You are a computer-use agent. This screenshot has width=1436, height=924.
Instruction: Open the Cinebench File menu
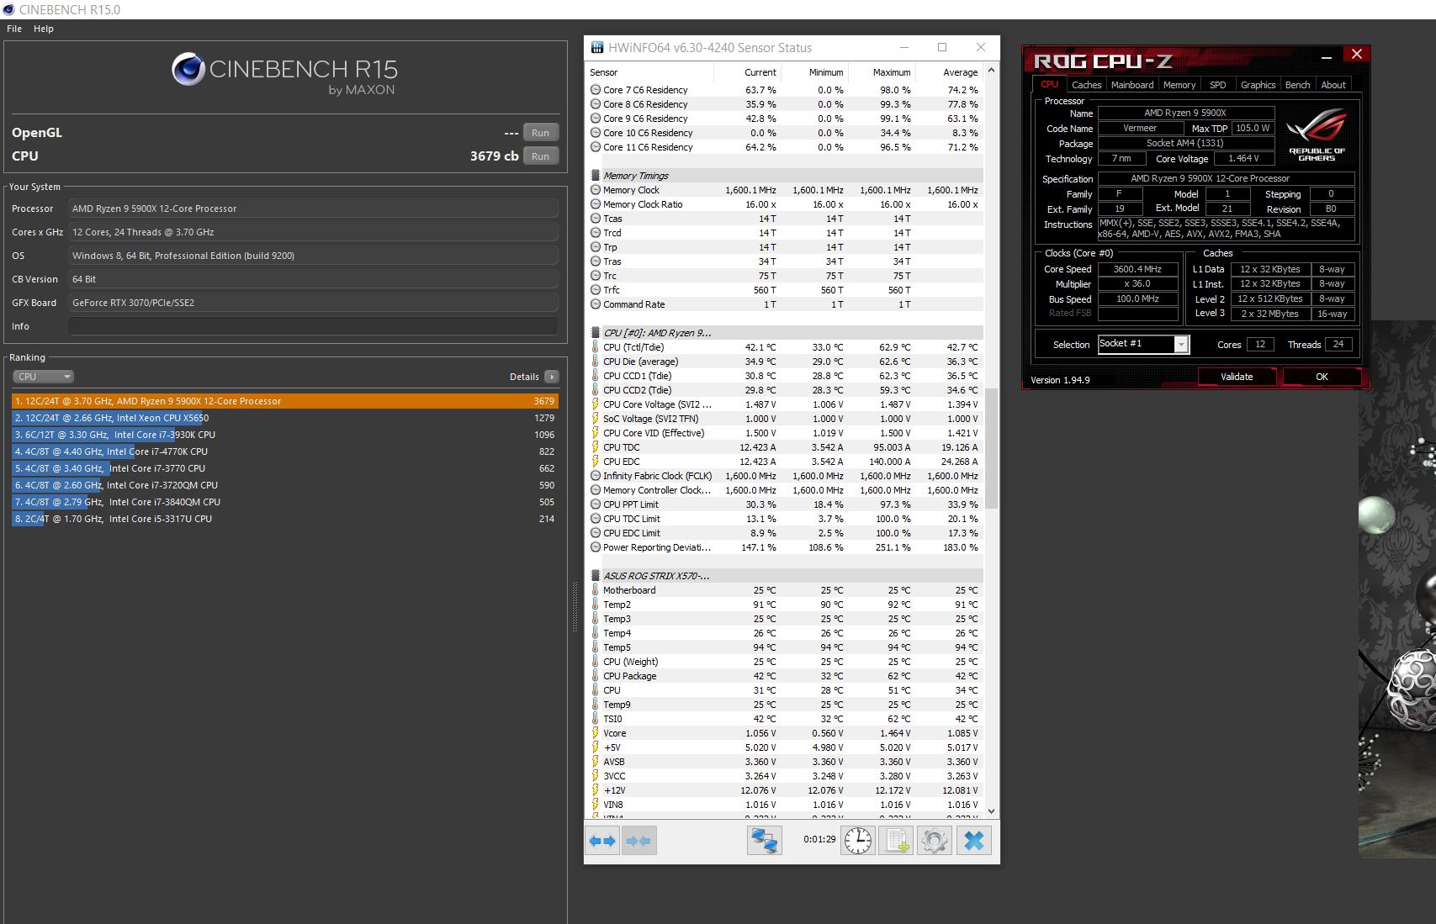pyautogui.click(x=14, y=29)
